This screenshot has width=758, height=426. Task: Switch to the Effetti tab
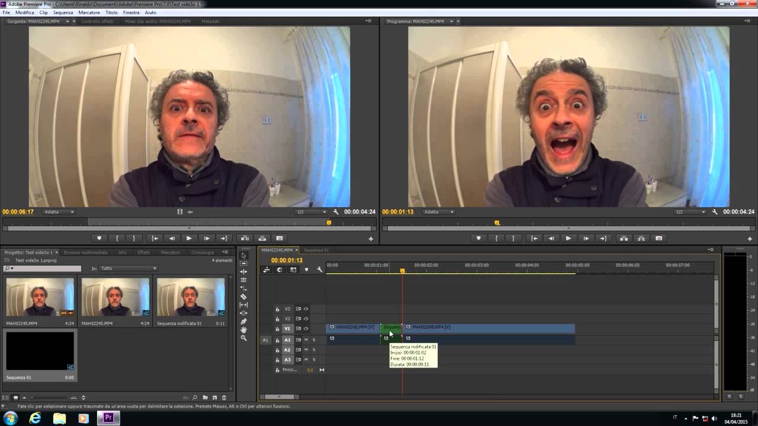pos(144,253)
